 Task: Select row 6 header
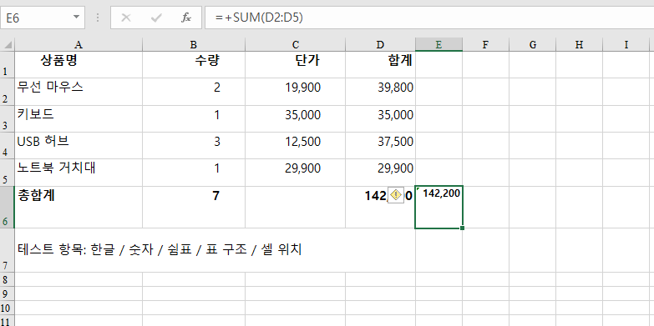pyautogui.click(x=7, y=207)
